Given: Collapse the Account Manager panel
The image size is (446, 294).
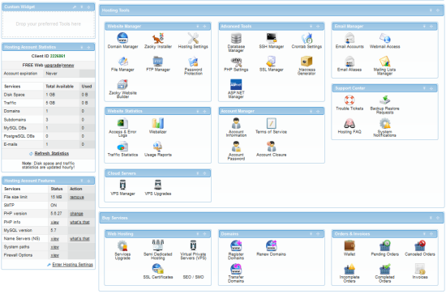Looking at the screenshot, I should 311,111.
